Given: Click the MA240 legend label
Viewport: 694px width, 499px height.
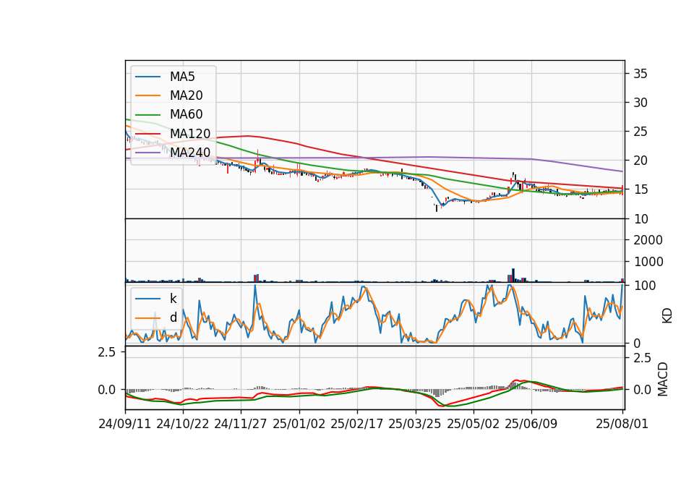Looking at the screenshot, I should coord(190,153).
